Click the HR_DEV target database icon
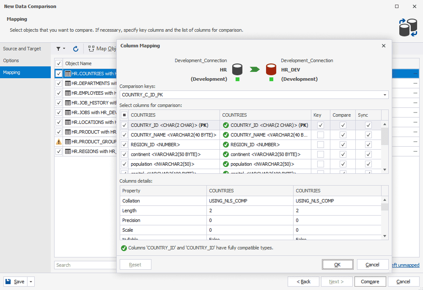Screen dimensions: 423x290 271,69
